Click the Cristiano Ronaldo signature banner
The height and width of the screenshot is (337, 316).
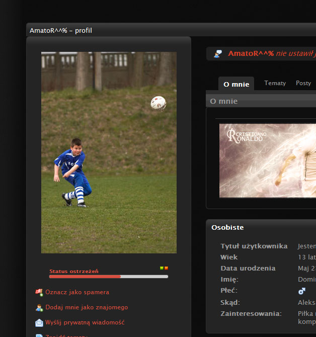[267, 161]
